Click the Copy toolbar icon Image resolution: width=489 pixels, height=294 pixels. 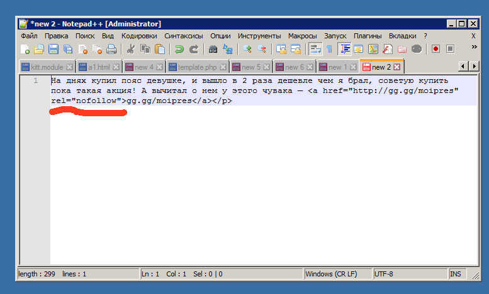coord(145,49)
